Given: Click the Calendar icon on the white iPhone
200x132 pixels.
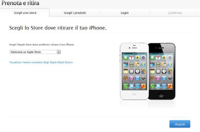Looking at the screenshot, I should pyautogui.click(x=131, y=58).
